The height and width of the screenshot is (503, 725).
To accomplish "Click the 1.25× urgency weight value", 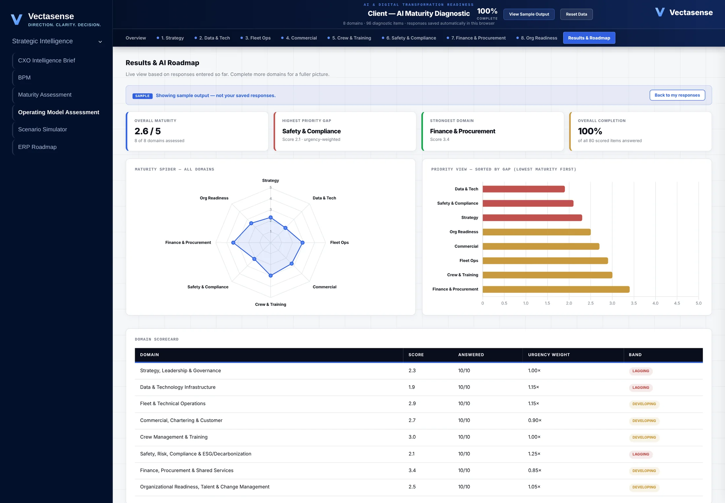I will pos(534,454).
